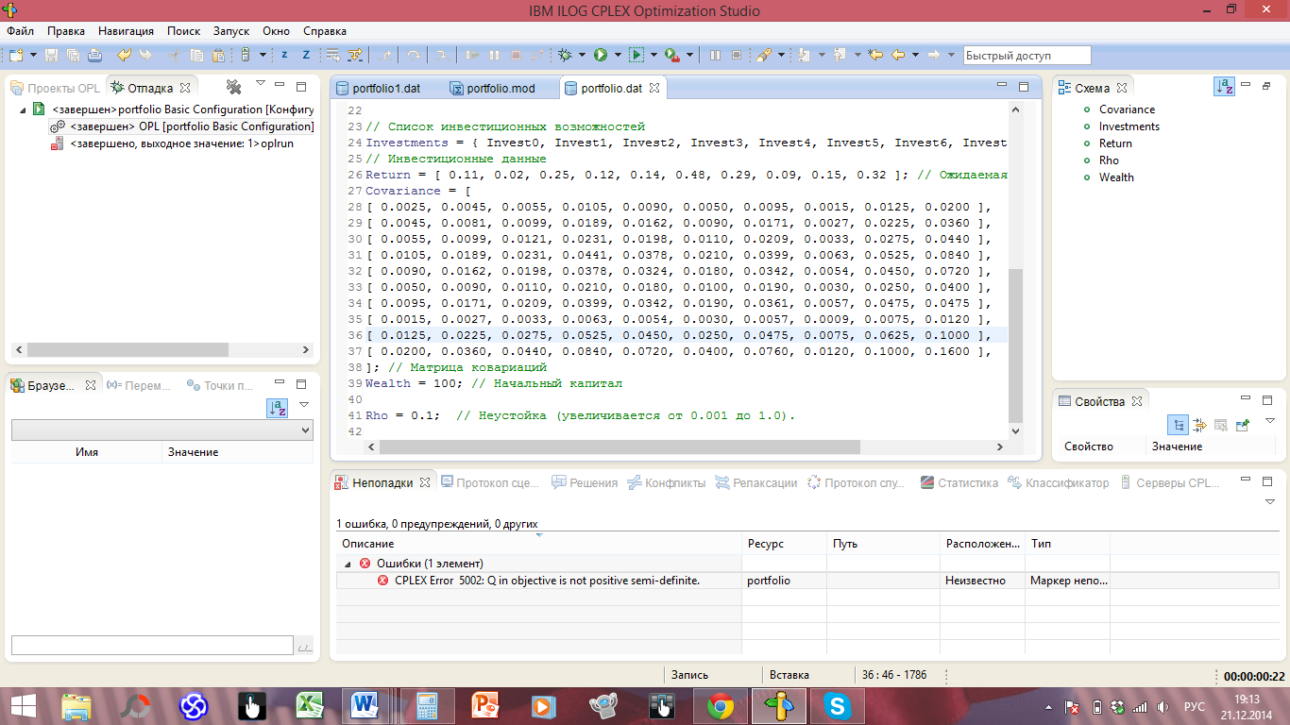Open the Браузер panel view menu arrow
Screen dimensions: 1290x725
point(304,405)
